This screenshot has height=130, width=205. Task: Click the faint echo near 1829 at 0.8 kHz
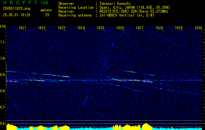tap(170, 90)
